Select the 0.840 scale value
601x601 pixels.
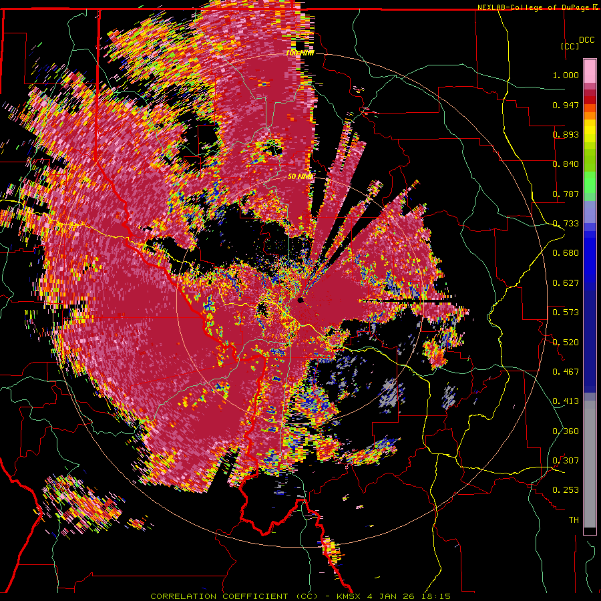pyautogui.click(x=566, y=164)
